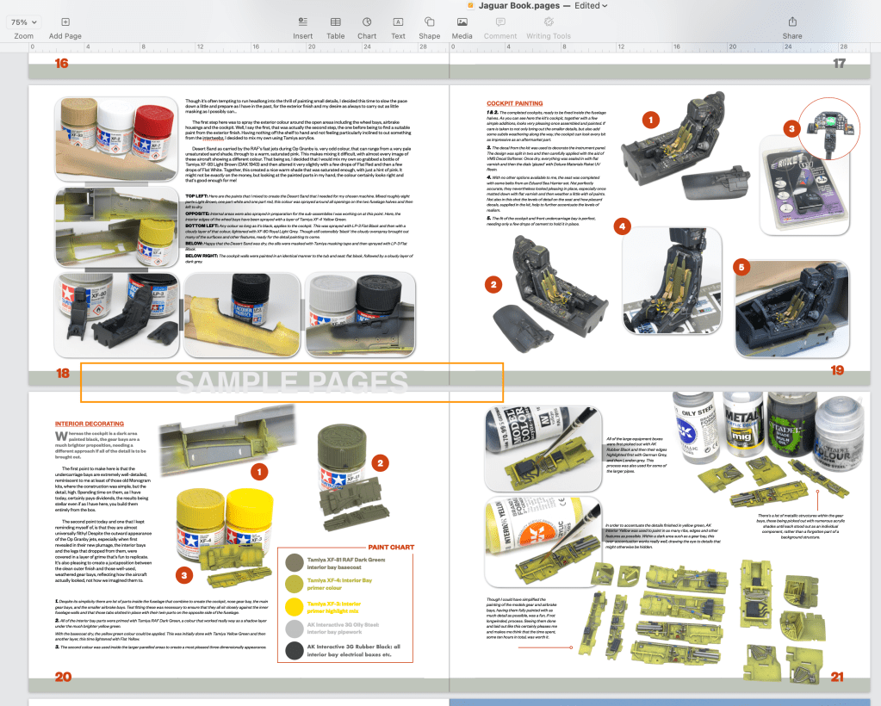Open the Shape picker
The image size is (881, 706).
click(x=429, y=22)
